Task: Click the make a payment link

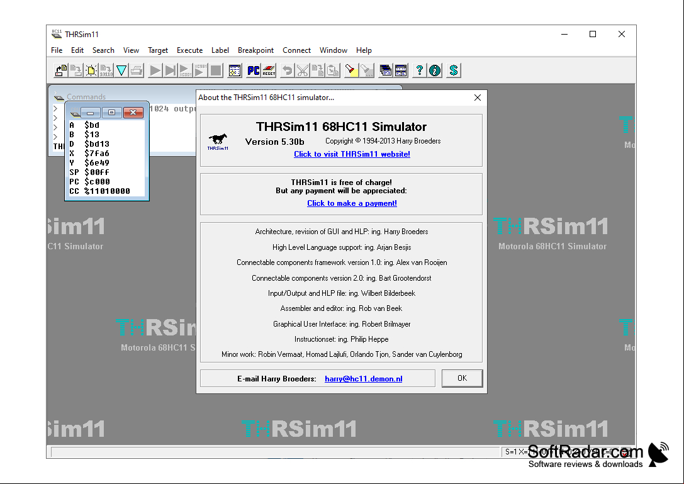Action: [x=352, y=203]
